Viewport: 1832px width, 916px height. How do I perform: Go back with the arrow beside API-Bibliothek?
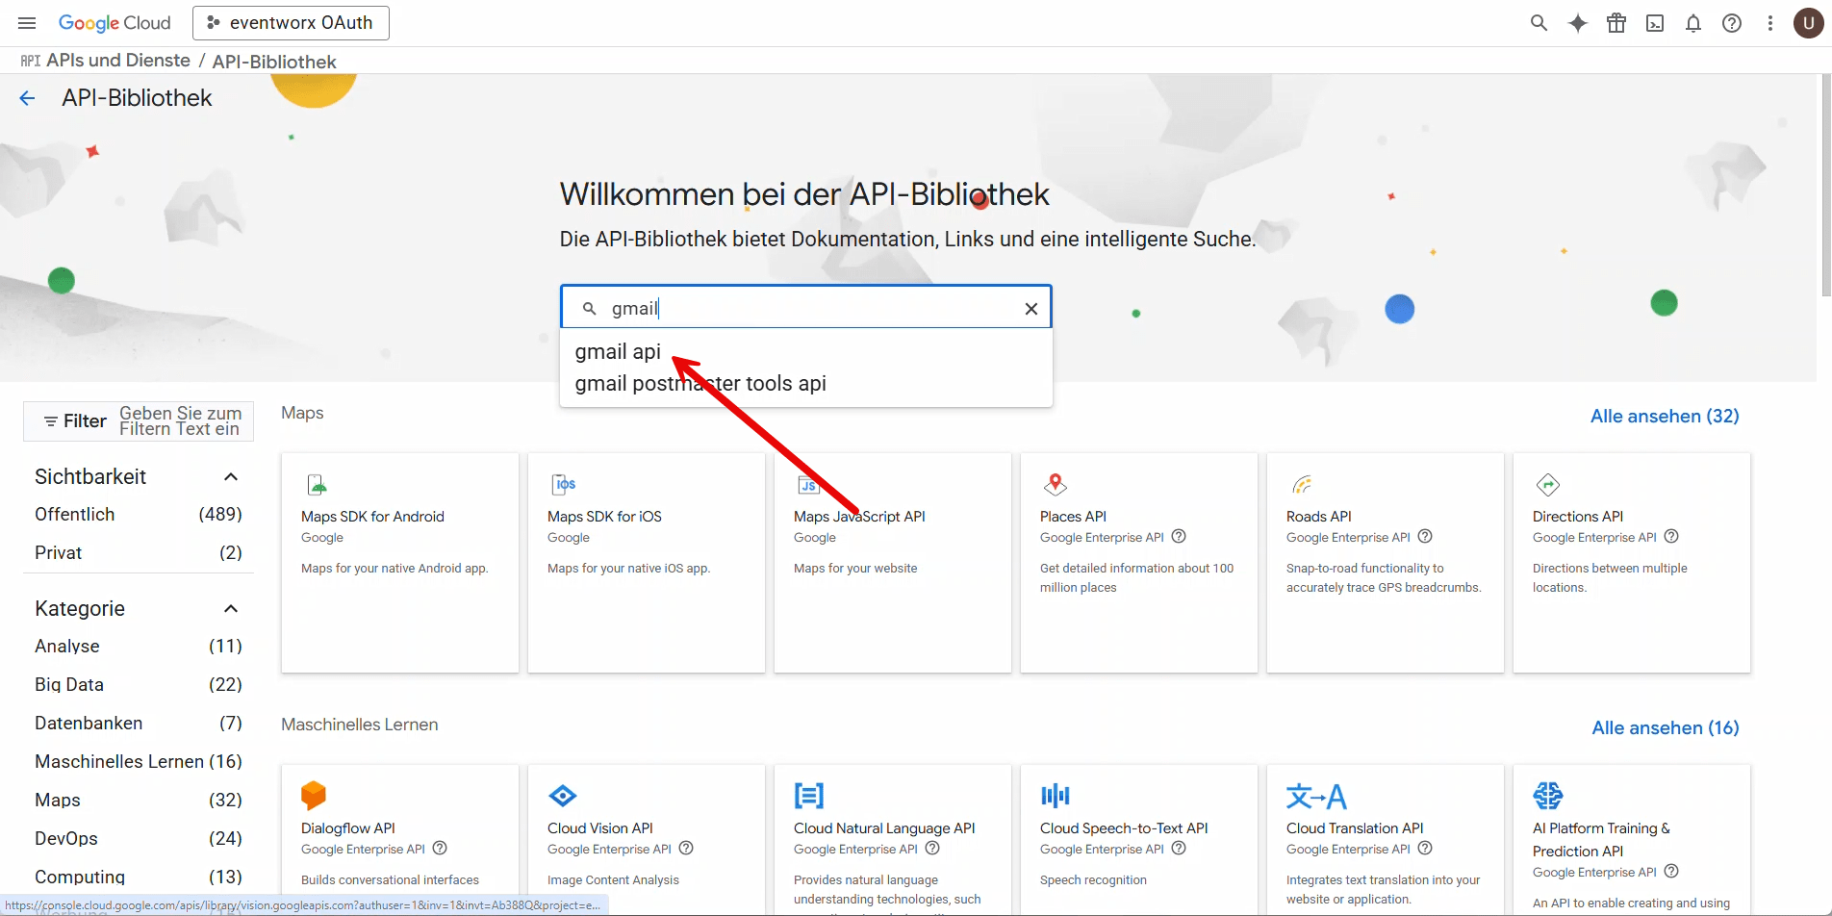coord(27,98)
